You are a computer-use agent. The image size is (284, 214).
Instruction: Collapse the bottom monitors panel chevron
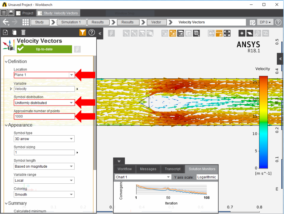pos(119,161)
